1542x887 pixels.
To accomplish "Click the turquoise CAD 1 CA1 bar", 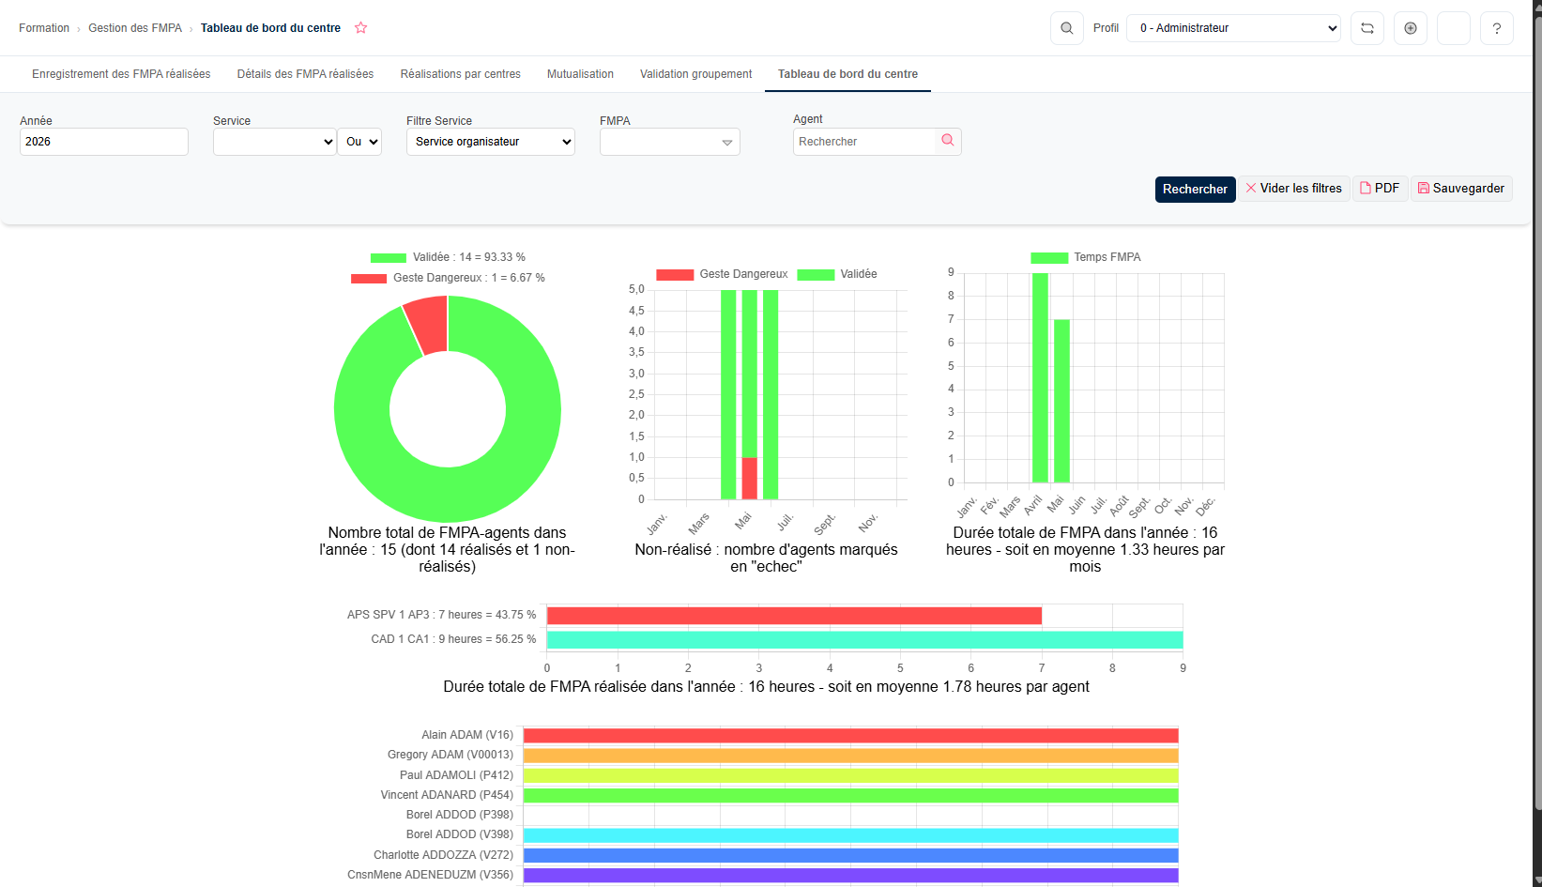I will click(864, 640).
